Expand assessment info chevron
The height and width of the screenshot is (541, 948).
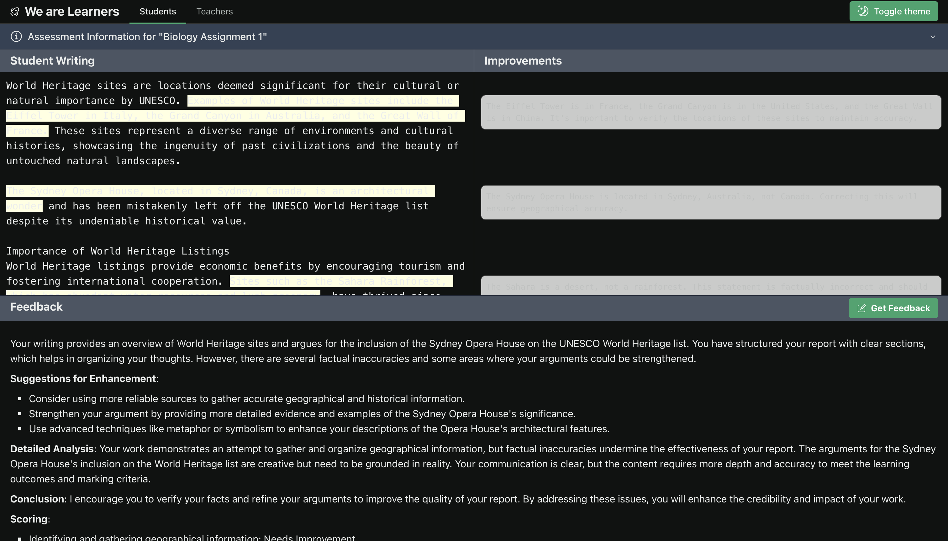[932, 36]
